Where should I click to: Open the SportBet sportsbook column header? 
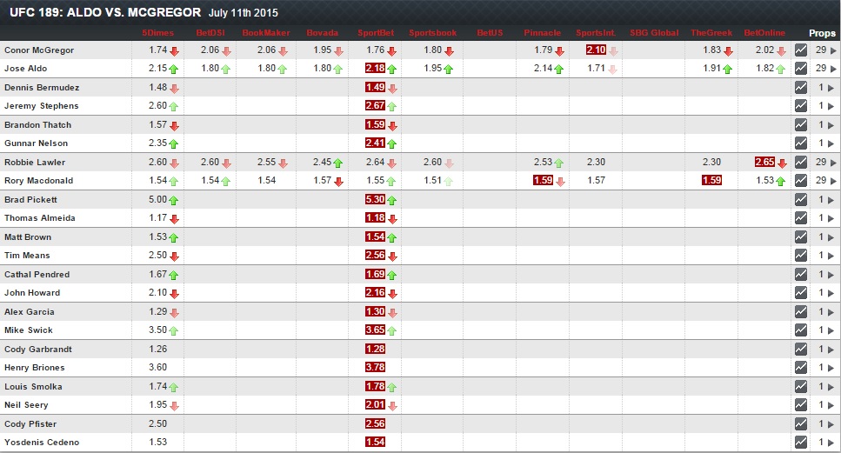coord(376,33)
